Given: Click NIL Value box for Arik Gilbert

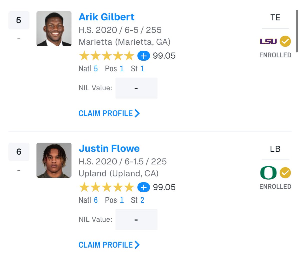Looking at the screenshot, I should pos(136,88).
